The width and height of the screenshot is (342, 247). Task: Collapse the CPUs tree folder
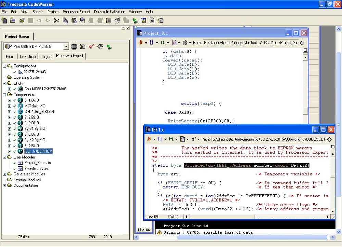4,83
